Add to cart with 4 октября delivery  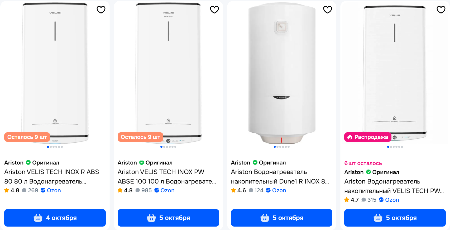tap(55, 218)
